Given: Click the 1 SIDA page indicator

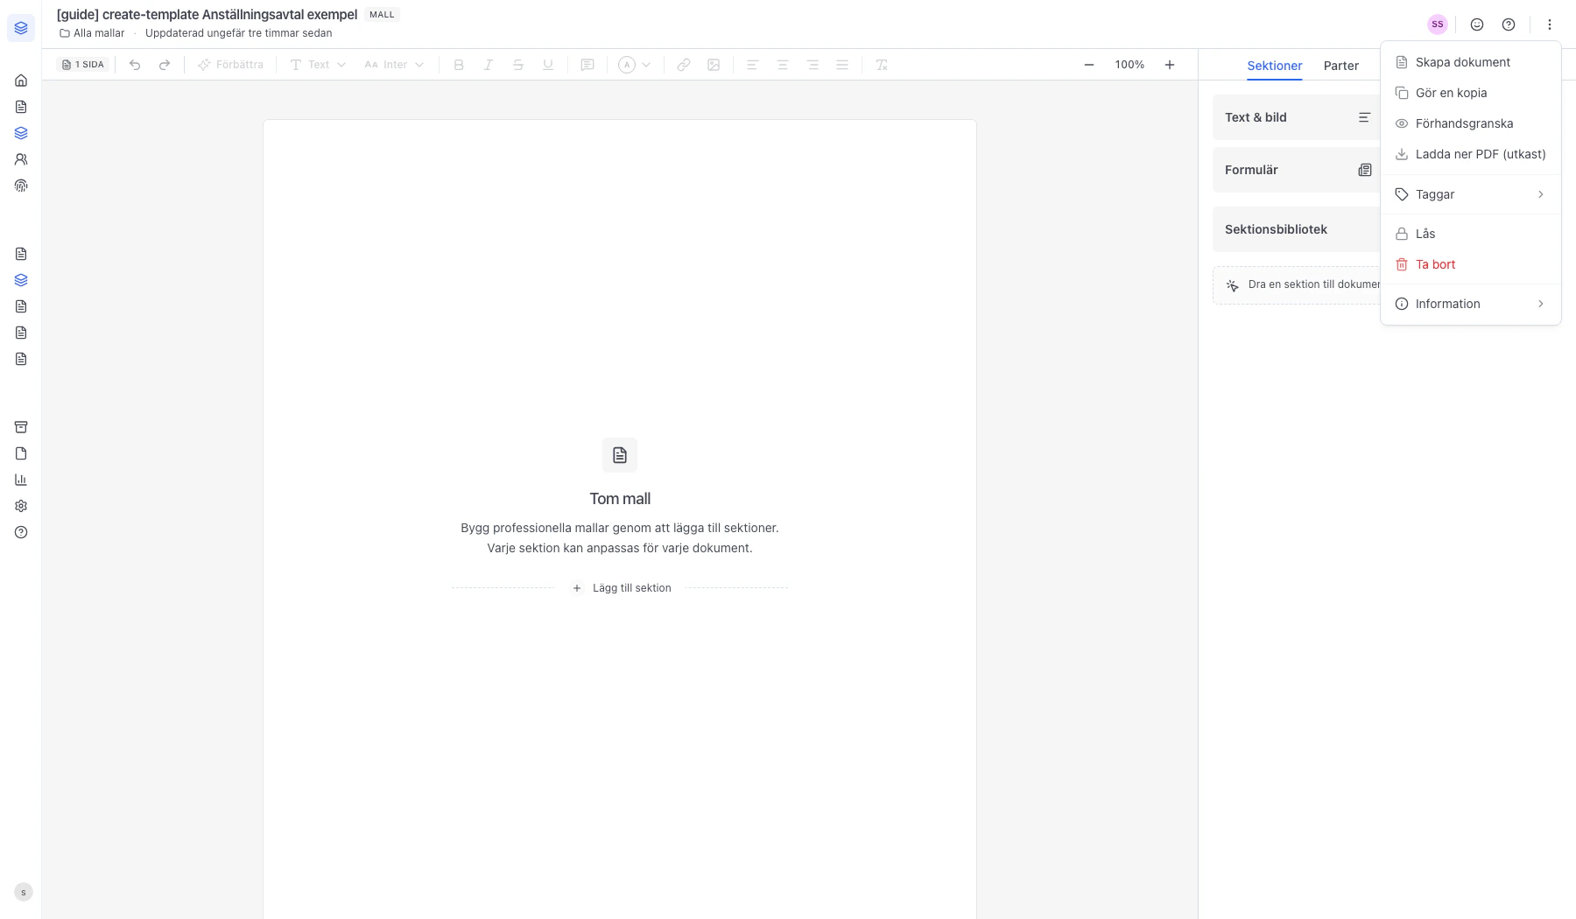Looking at the screenshot, I should click(83, 65).
